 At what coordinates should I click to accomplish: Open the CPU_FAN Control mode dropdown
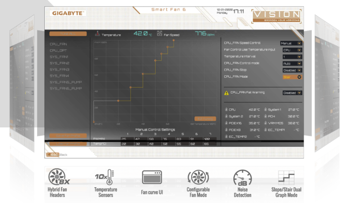(x=292, y=64)
